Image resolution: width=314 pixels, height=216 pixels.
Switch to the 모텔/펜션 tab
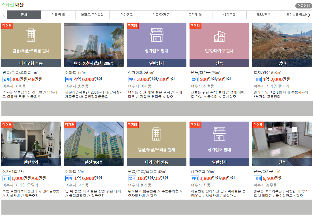pyautogui.click(x=263, y=15)
